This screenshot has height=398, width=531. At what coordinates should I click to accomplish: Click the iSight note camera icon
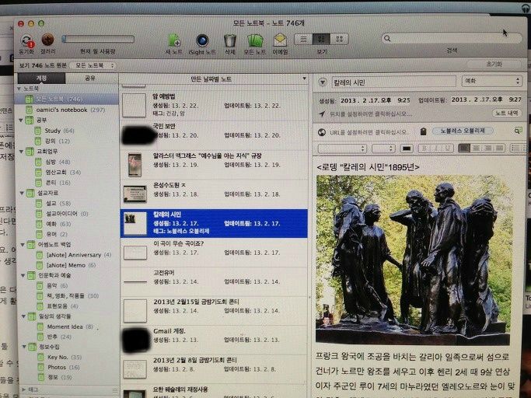(x=202, y=40)
